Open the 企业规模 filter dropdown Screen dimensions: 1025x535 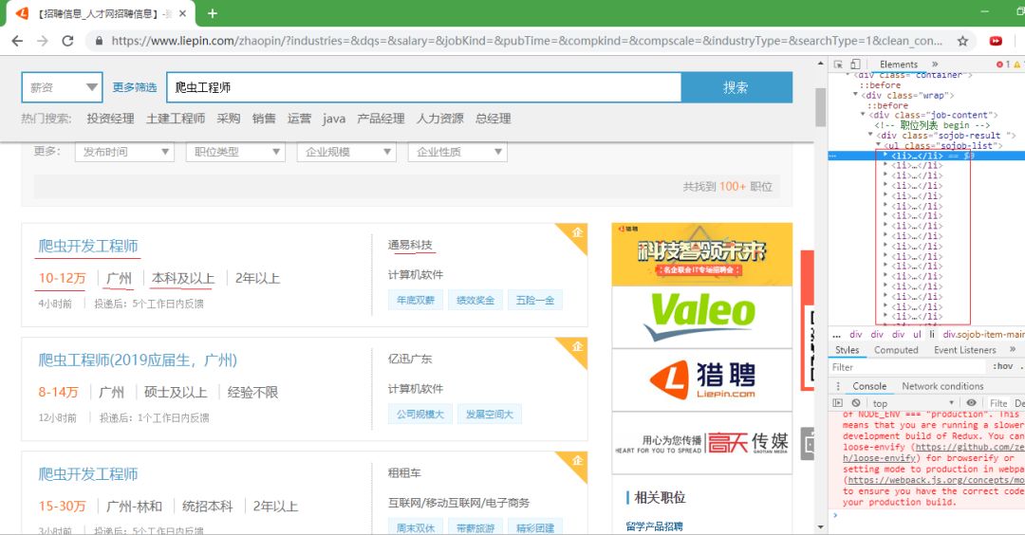tap(346, 152)
